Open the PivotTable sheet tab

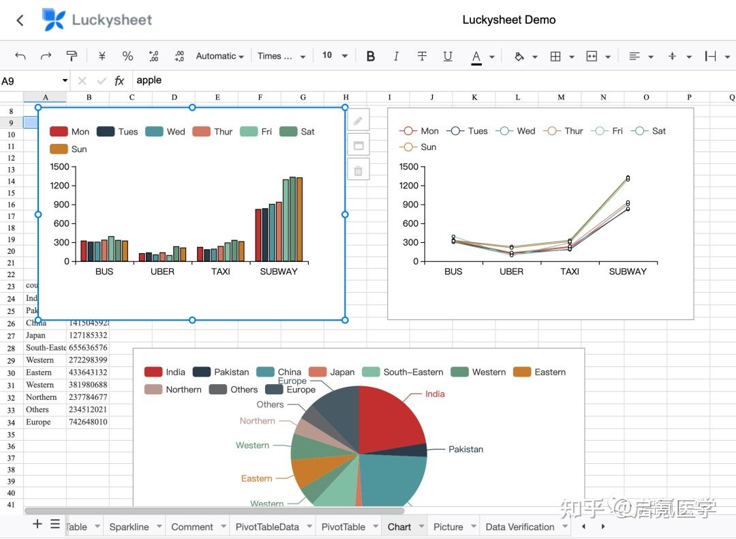point(344,526)
